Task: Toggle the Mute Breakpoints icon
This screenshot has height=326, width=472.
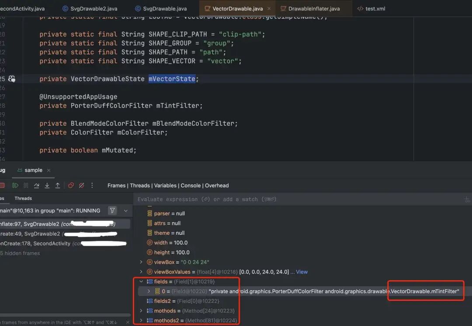Action: tap(82, 185)
